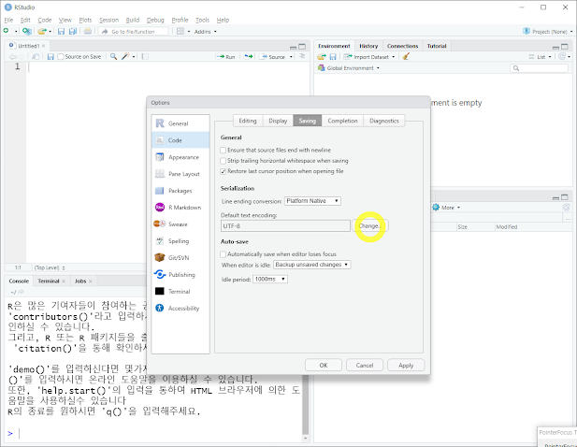Click the Open File folder icon
The image size is (577, 447).
42,31
